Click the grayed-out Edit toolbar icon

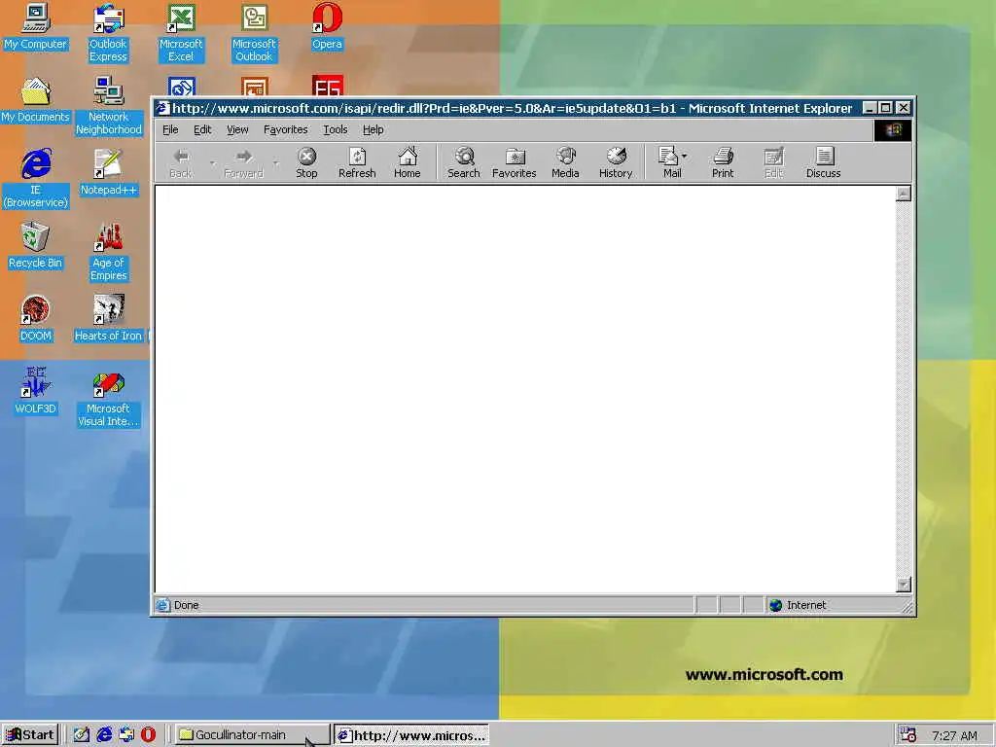click(x=773, y=162)
